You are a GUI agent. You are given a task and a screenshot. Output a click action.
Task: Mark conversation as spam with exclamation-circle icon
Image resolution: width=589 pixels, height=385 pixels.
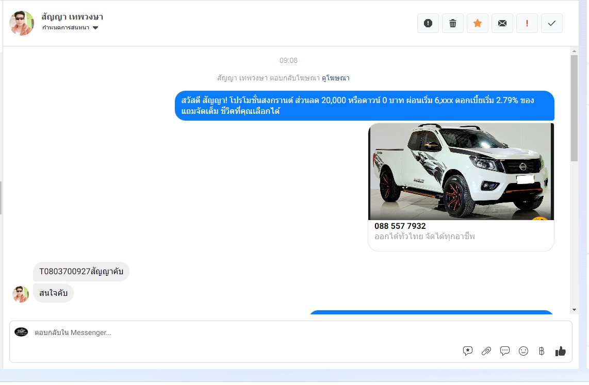(x=428, y=23)
